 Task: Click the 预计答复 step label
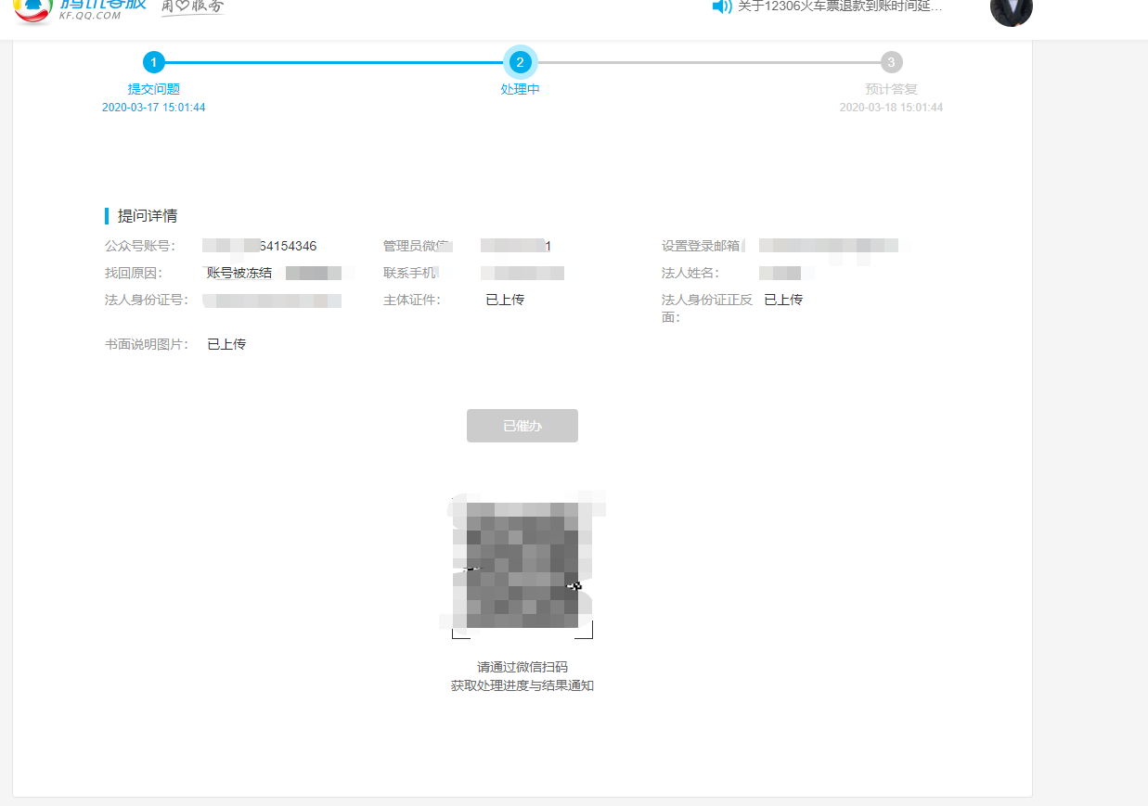(891, 89)
